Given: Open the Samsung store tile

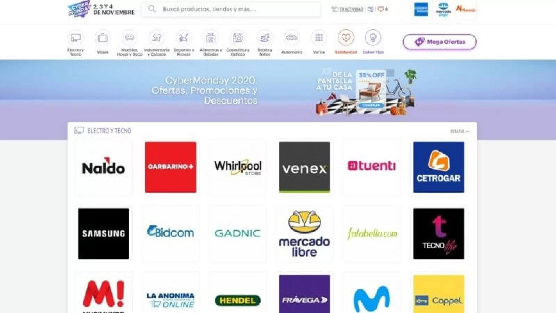Looking at the screenshot, I should (104, 234).
